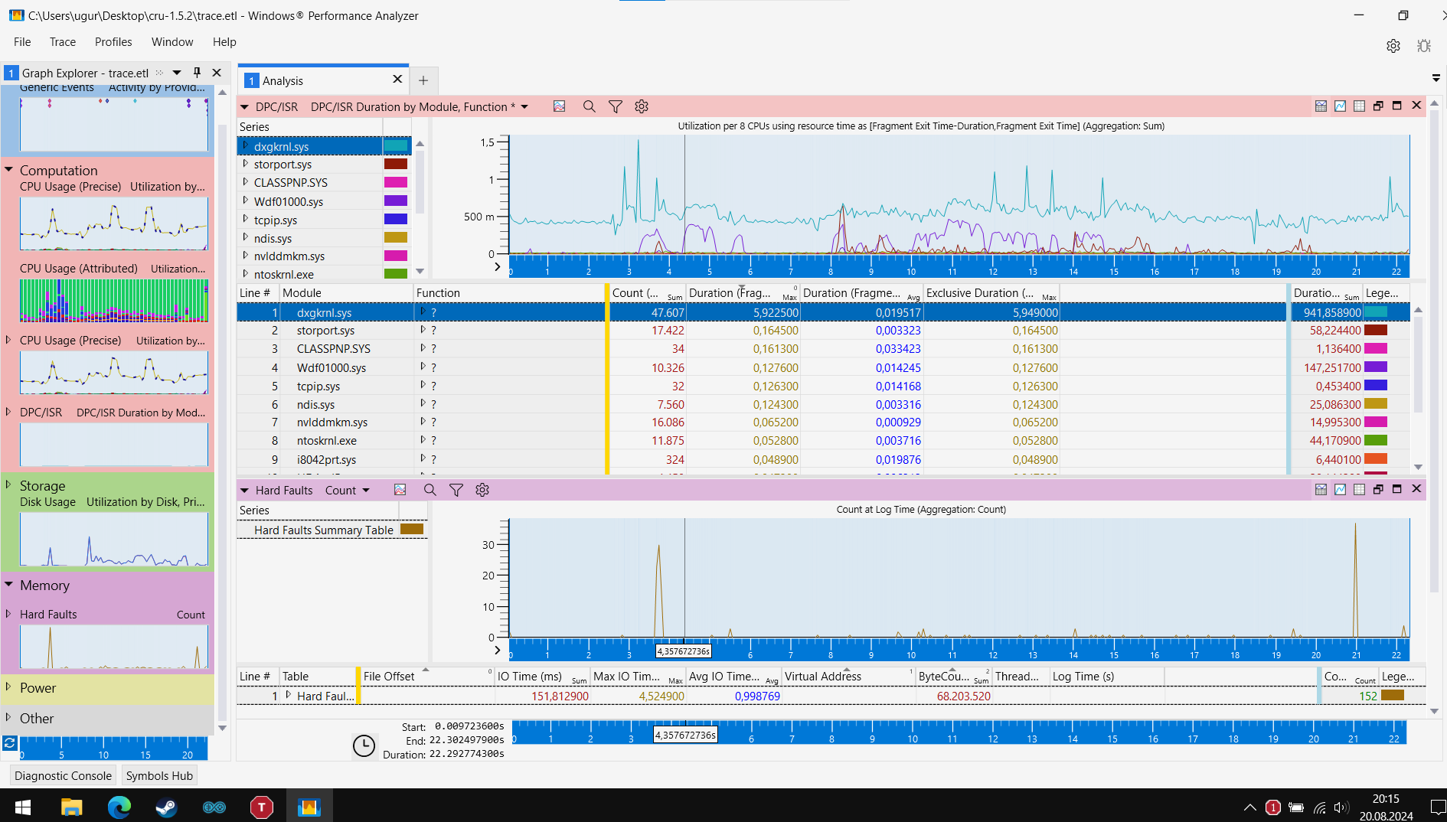This screenshot has height=822, width=1447.
Task: Open Hard Faults Count preset dropdown
Action: point(366,490)
